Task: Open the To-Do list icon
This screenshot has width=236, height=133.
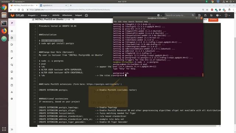Action: click(x=211, y=16)
